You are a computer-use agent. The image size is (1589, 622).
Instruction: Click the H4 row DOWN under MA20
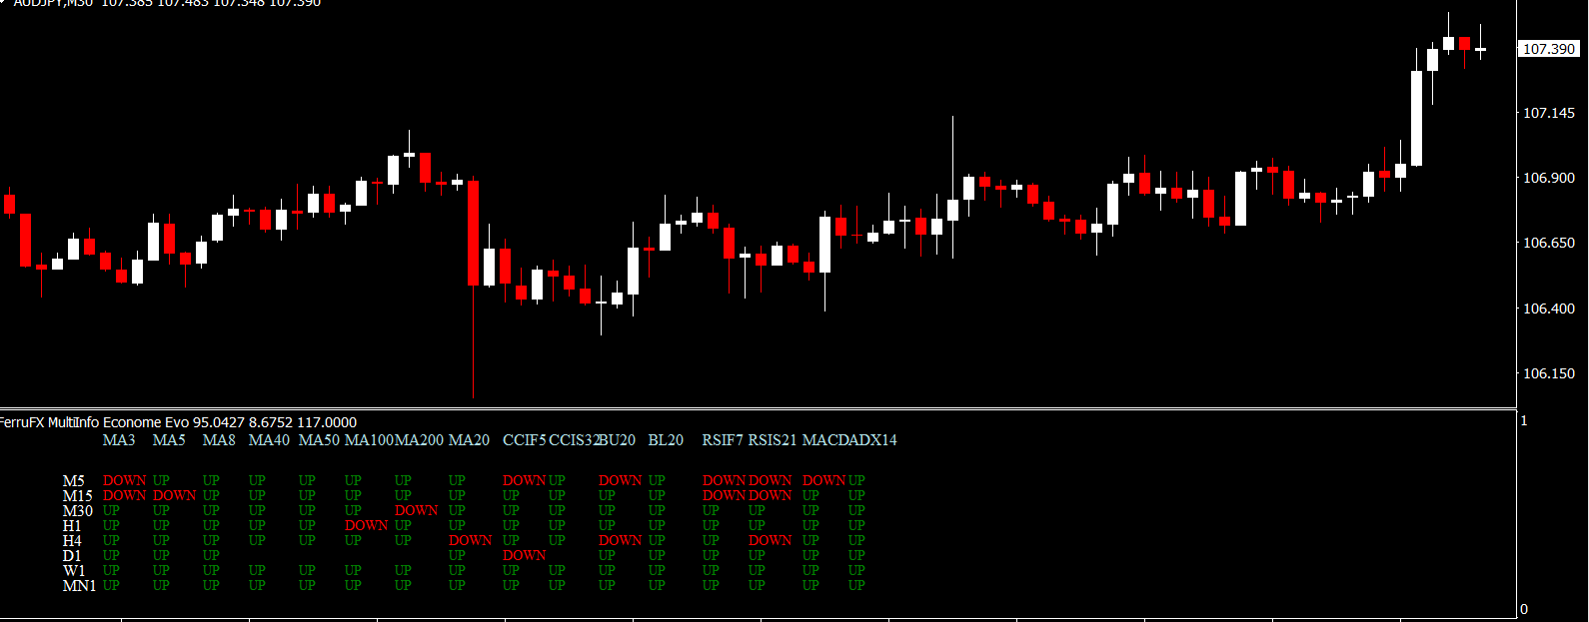coord(470,540)
